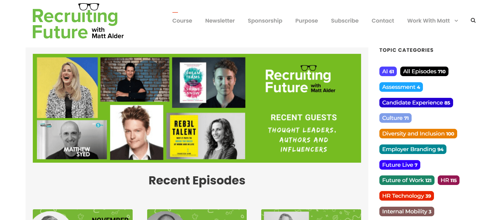Open the Sponsorship menu link

(x=265, y=21)
